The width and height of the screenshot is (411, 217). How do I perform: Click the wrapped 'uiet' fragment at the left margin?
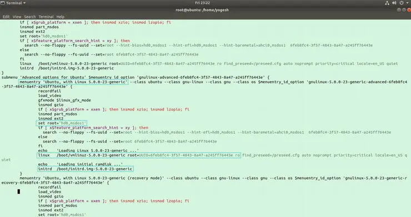coord(6,160)
